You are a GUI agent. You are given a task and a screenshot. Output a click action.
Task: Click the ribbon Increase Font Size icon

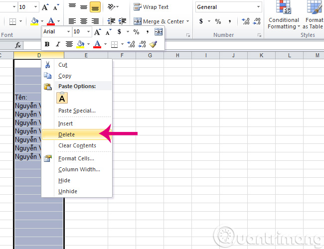[x=45, y=7]
